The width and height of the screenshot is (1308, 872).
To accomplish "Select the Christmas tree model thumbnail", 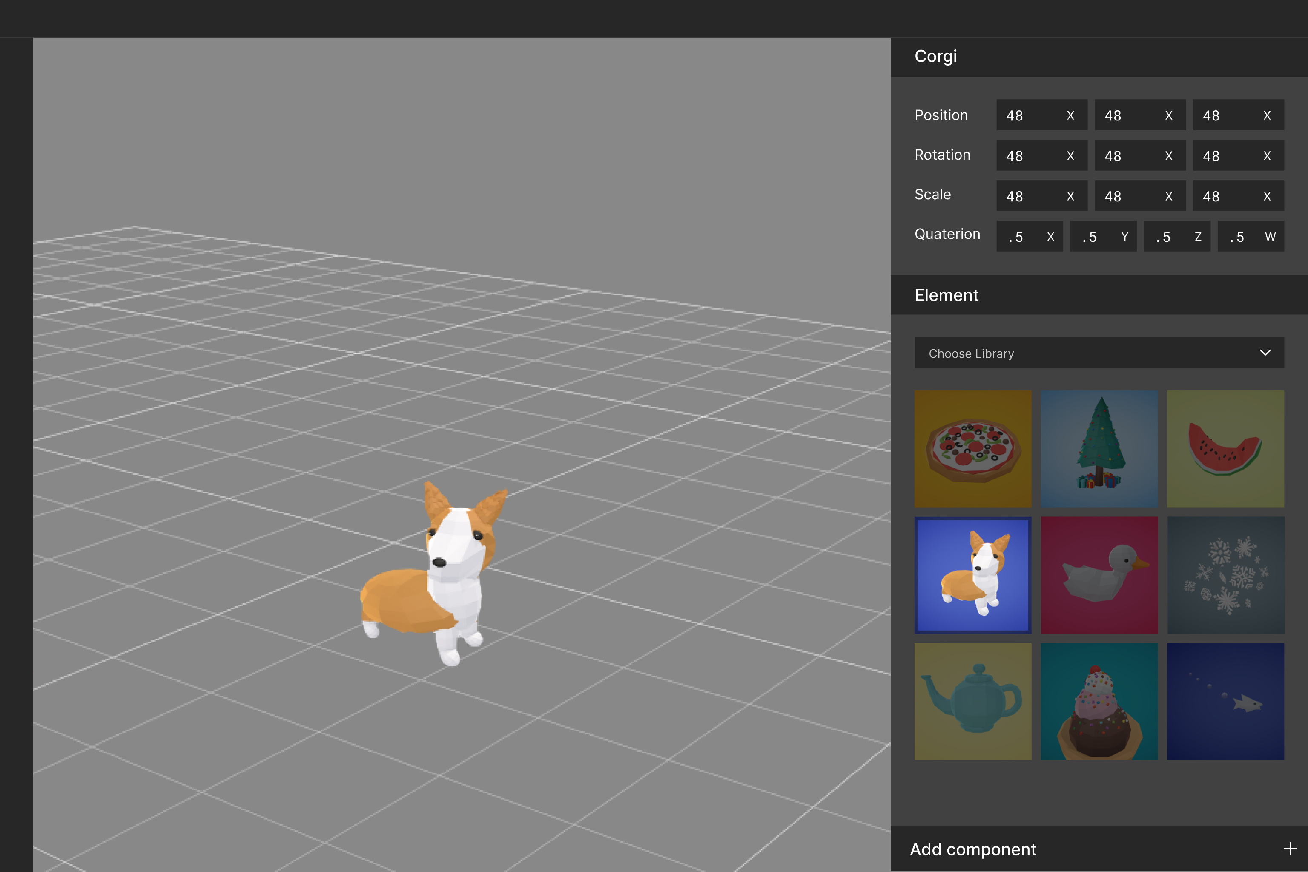I will pyautogui.click(x=1099, y=448).
